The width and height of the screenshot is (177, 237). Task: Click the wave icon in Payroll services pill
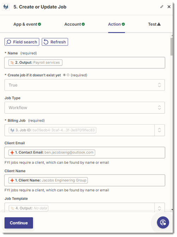pos(12,63)
